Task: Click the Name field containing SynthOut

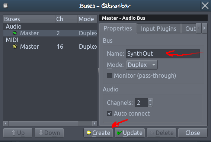Action: (x=163, y=54)
